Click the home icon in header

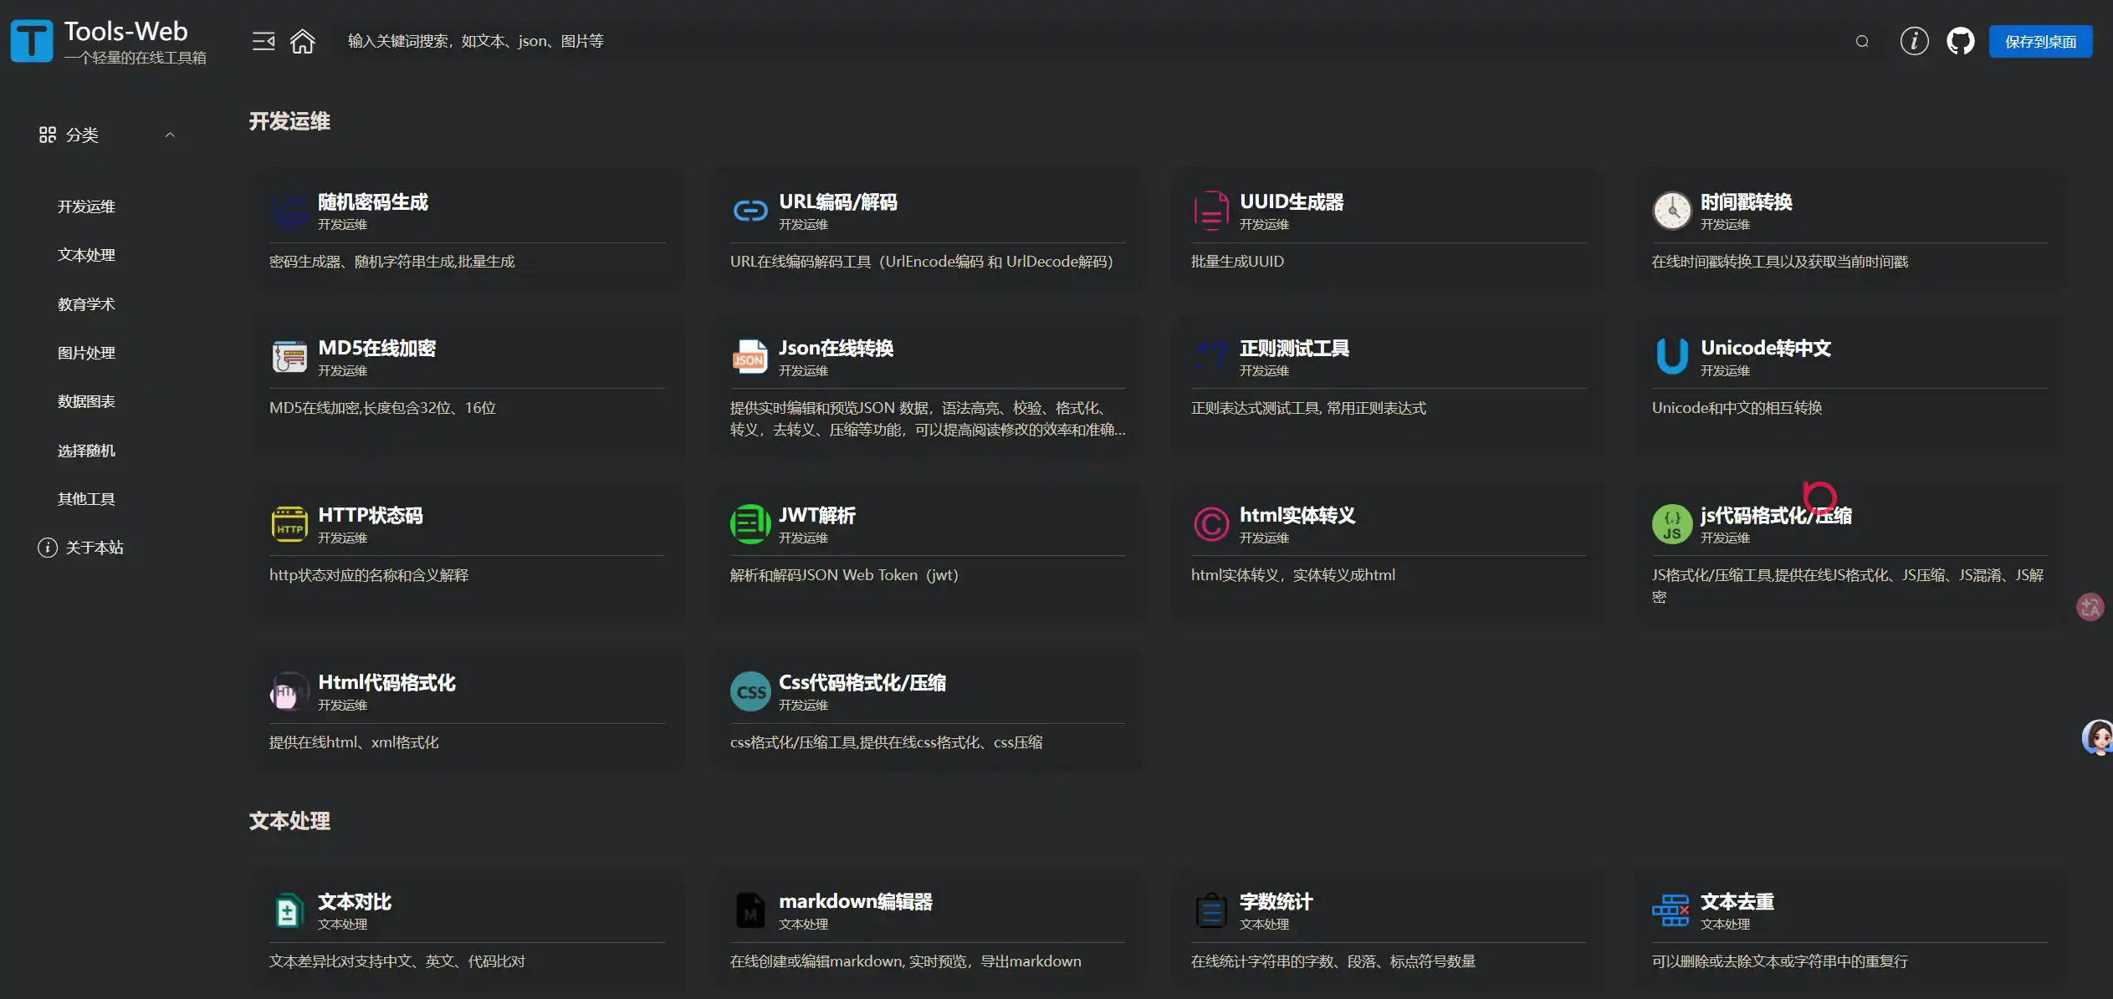click(x=302, y=41)
